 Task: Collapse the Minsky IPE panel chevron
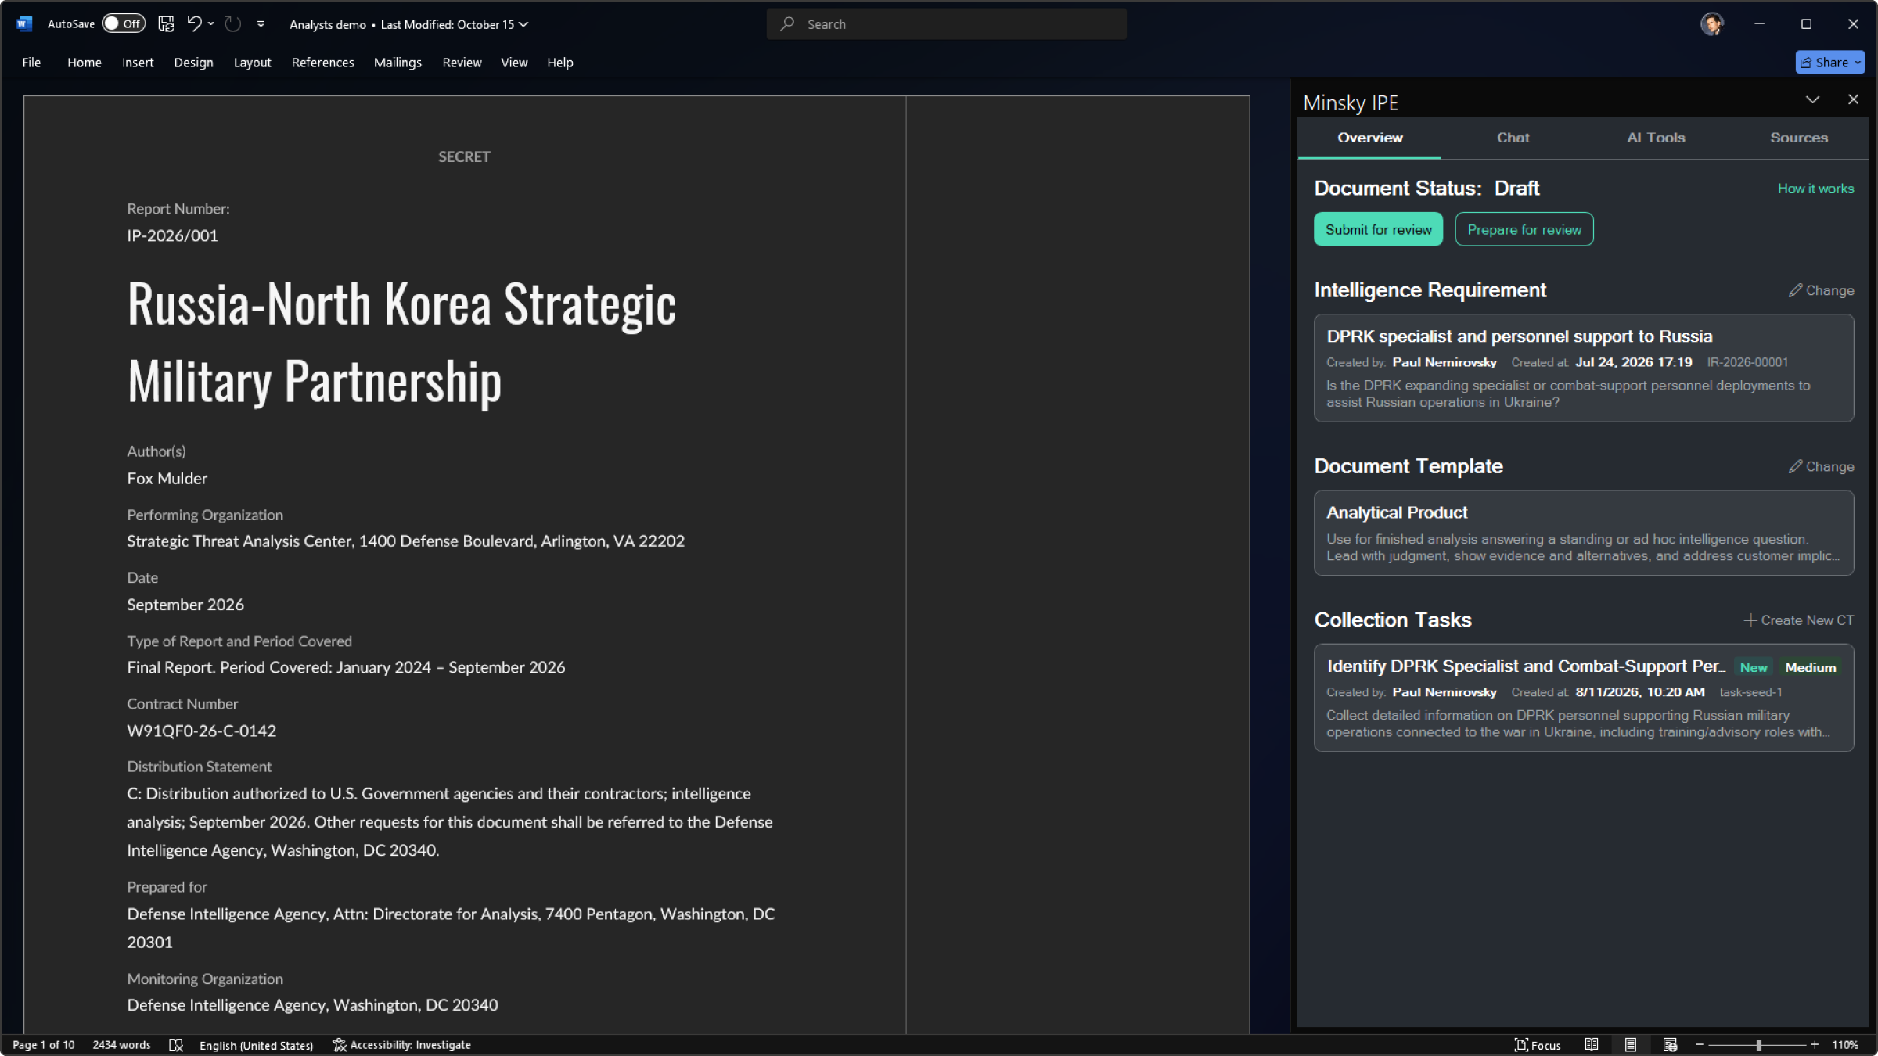(x=1812, y=99)
